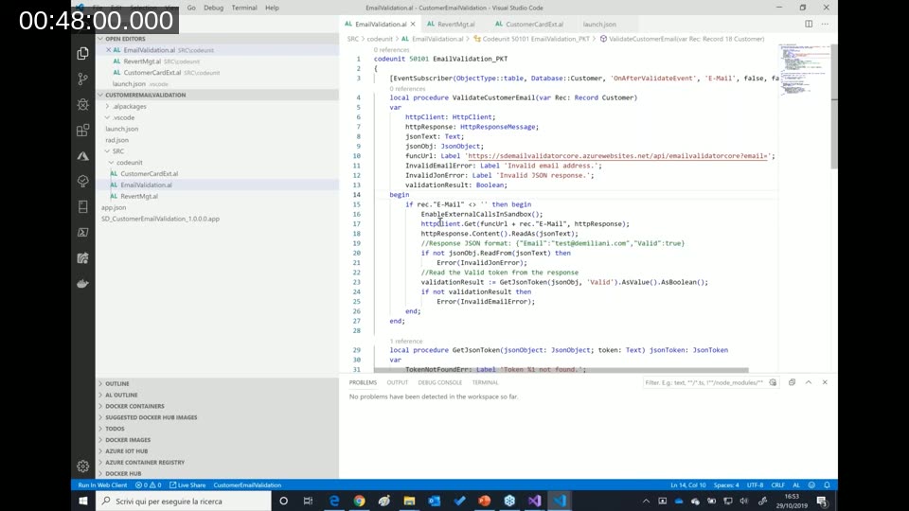Open rad.json in file explorer
Image resolution: width=909 pixels, height=511 pixels.
117,140
